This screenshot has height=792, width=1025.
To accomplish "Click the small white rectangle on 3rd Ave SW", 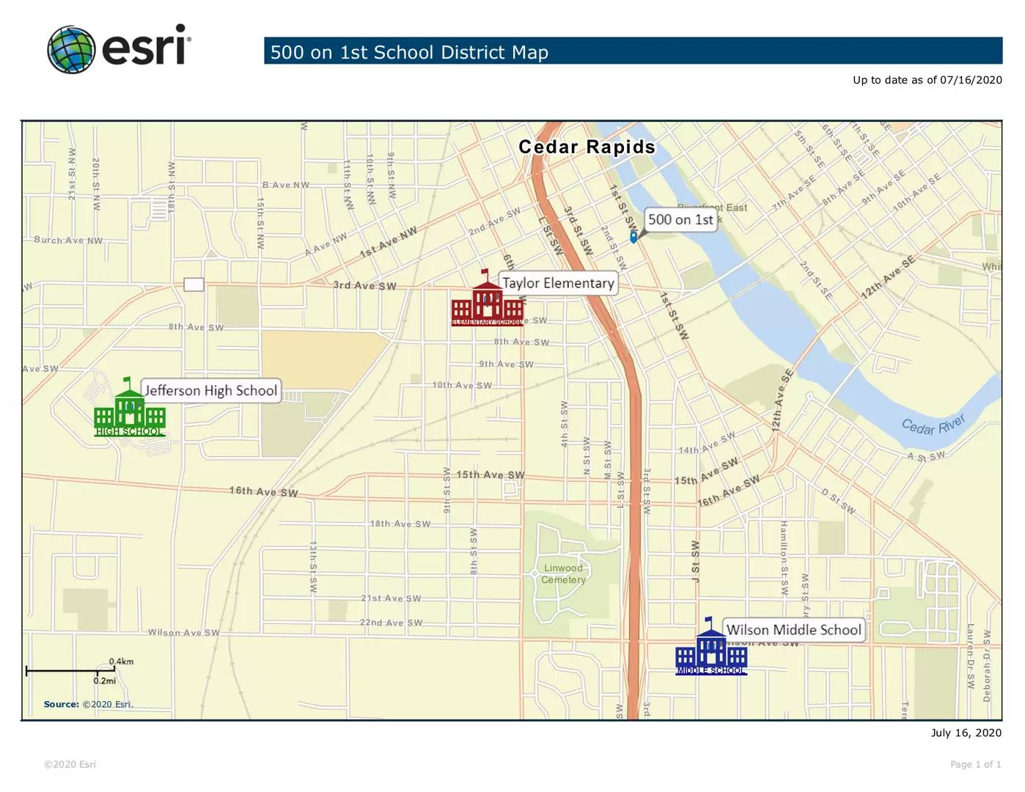I will pyautogui.click(x=194, y=285).
